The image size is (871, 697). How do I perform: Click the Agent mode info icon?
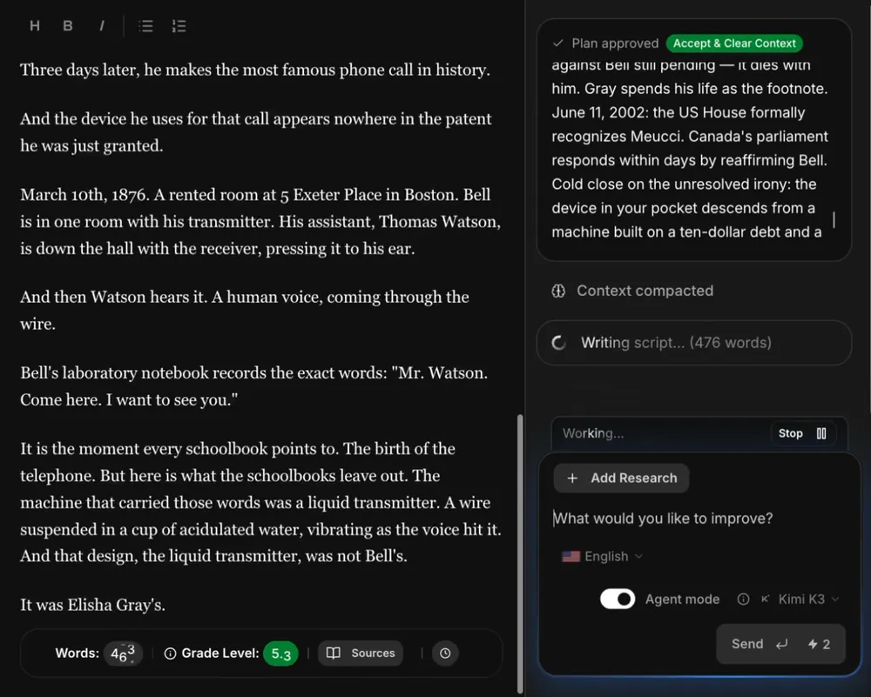[743, 600]
